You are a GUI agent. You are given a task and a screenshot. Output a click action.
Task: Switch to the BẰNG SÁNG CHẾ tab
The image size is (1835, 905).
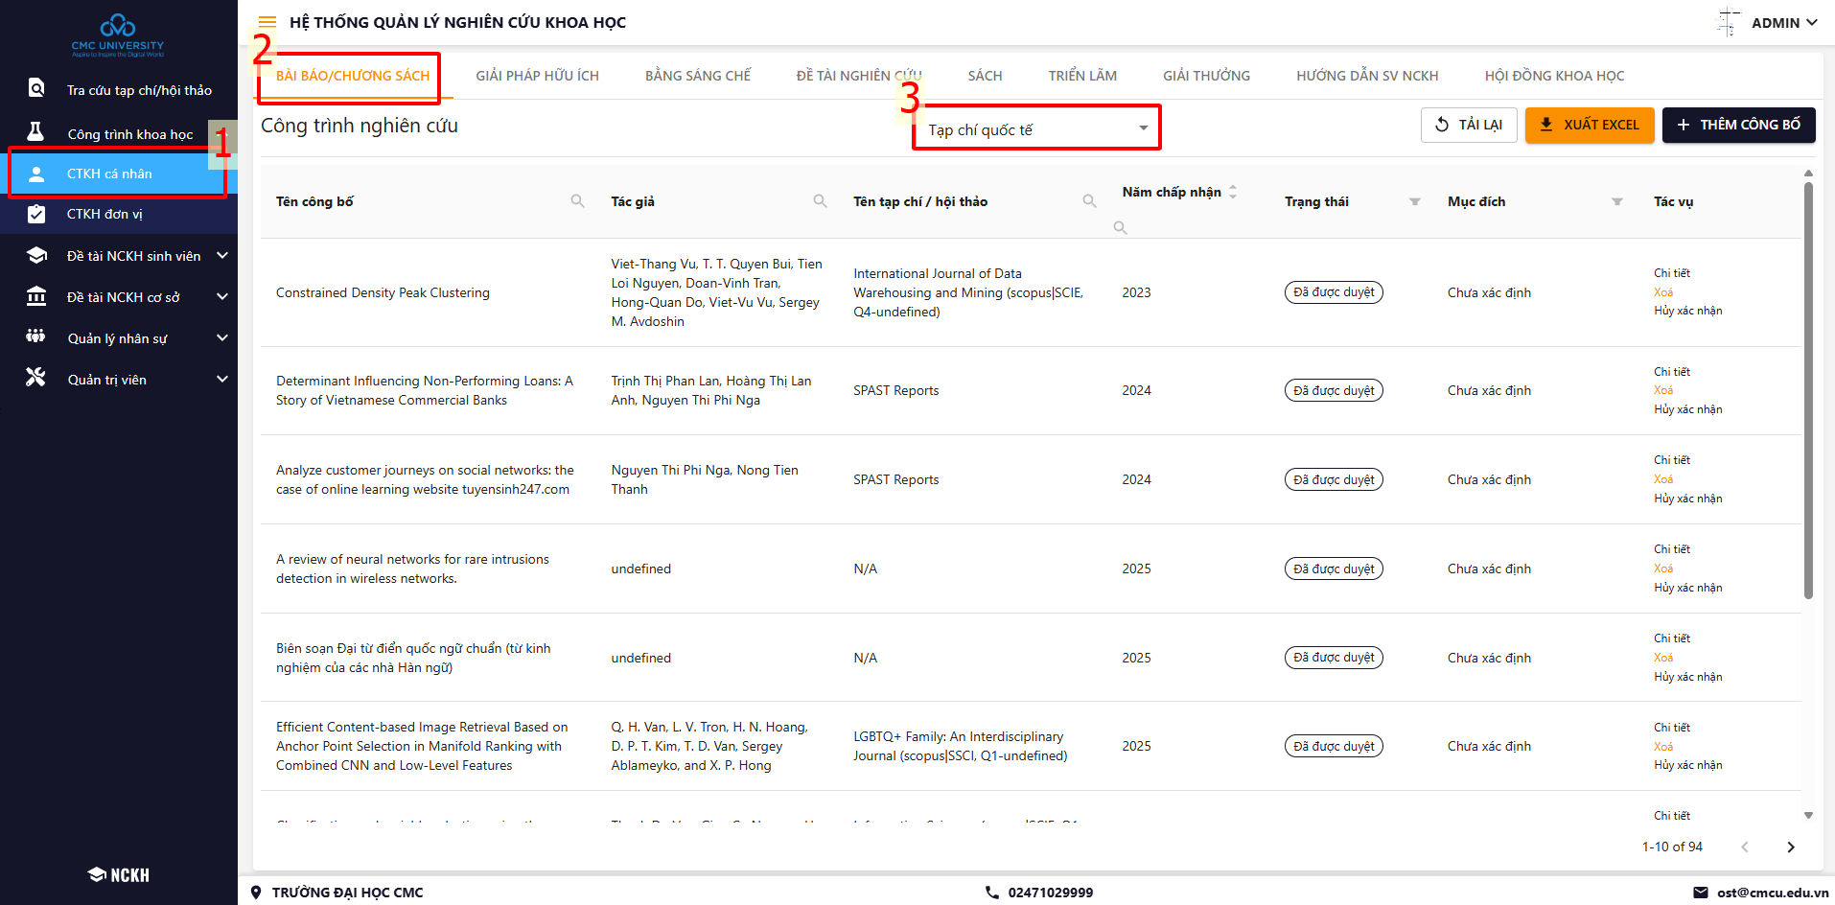697,76
